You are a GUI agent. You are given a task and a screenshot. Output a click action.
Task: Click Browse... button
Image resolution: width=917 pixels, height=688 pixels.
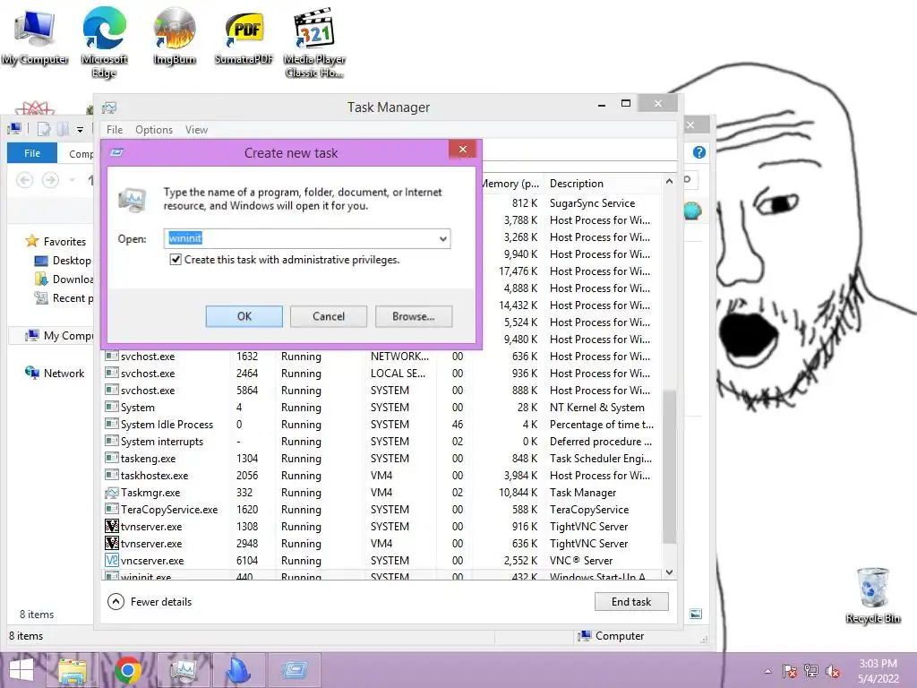(414, 316)
